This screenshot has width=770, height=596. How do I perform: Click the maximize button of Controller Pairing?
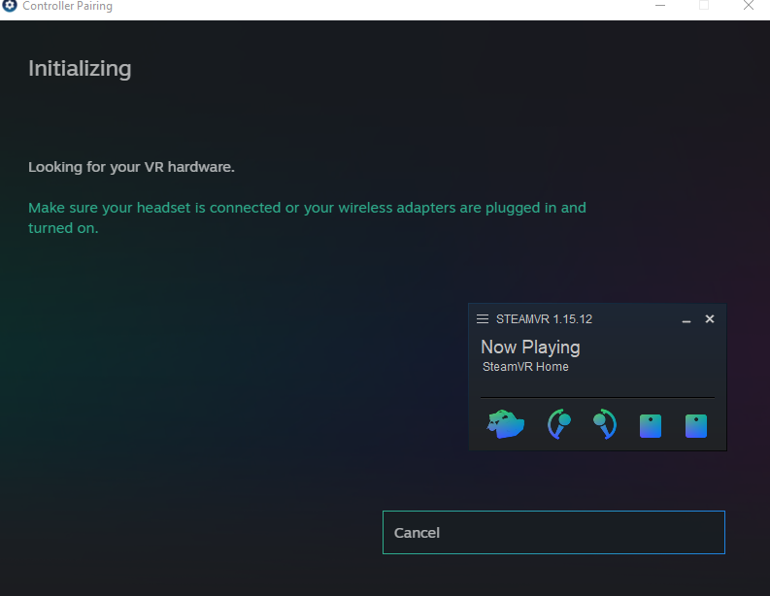click(x=703, y=6)
